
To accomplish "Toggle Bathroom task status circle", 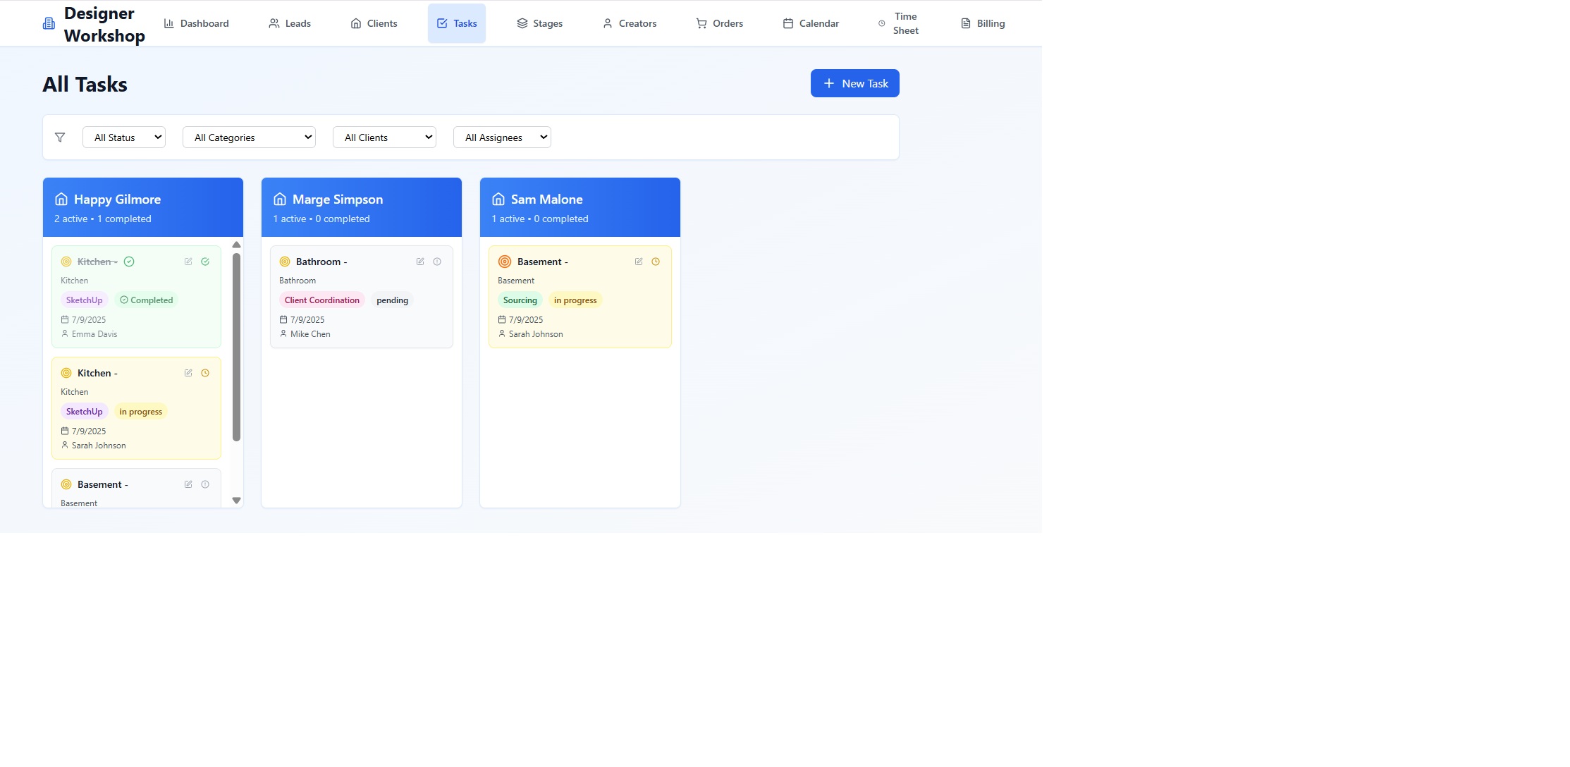I will 437,262.
